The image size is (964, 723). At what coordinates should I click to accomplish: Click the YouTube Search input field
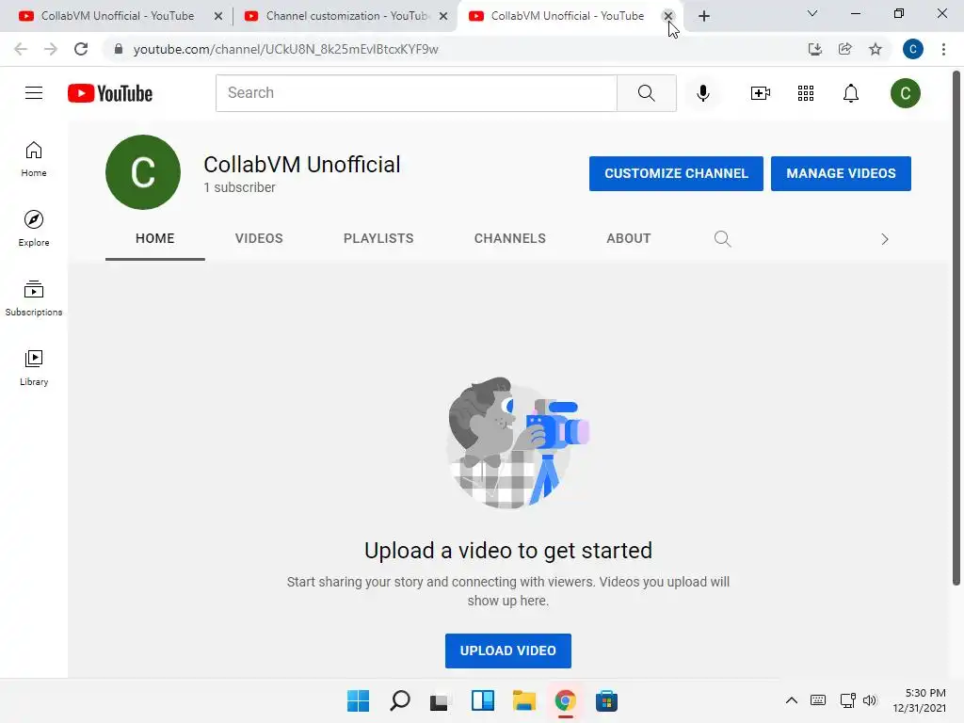tap(416, 93)
